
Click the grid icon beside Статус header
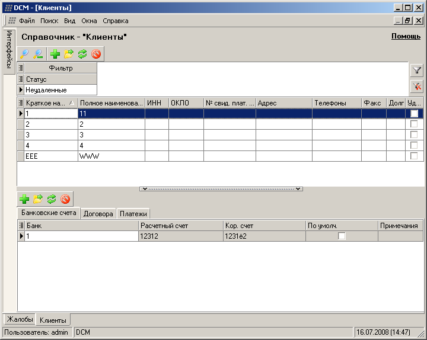(21, 79)
